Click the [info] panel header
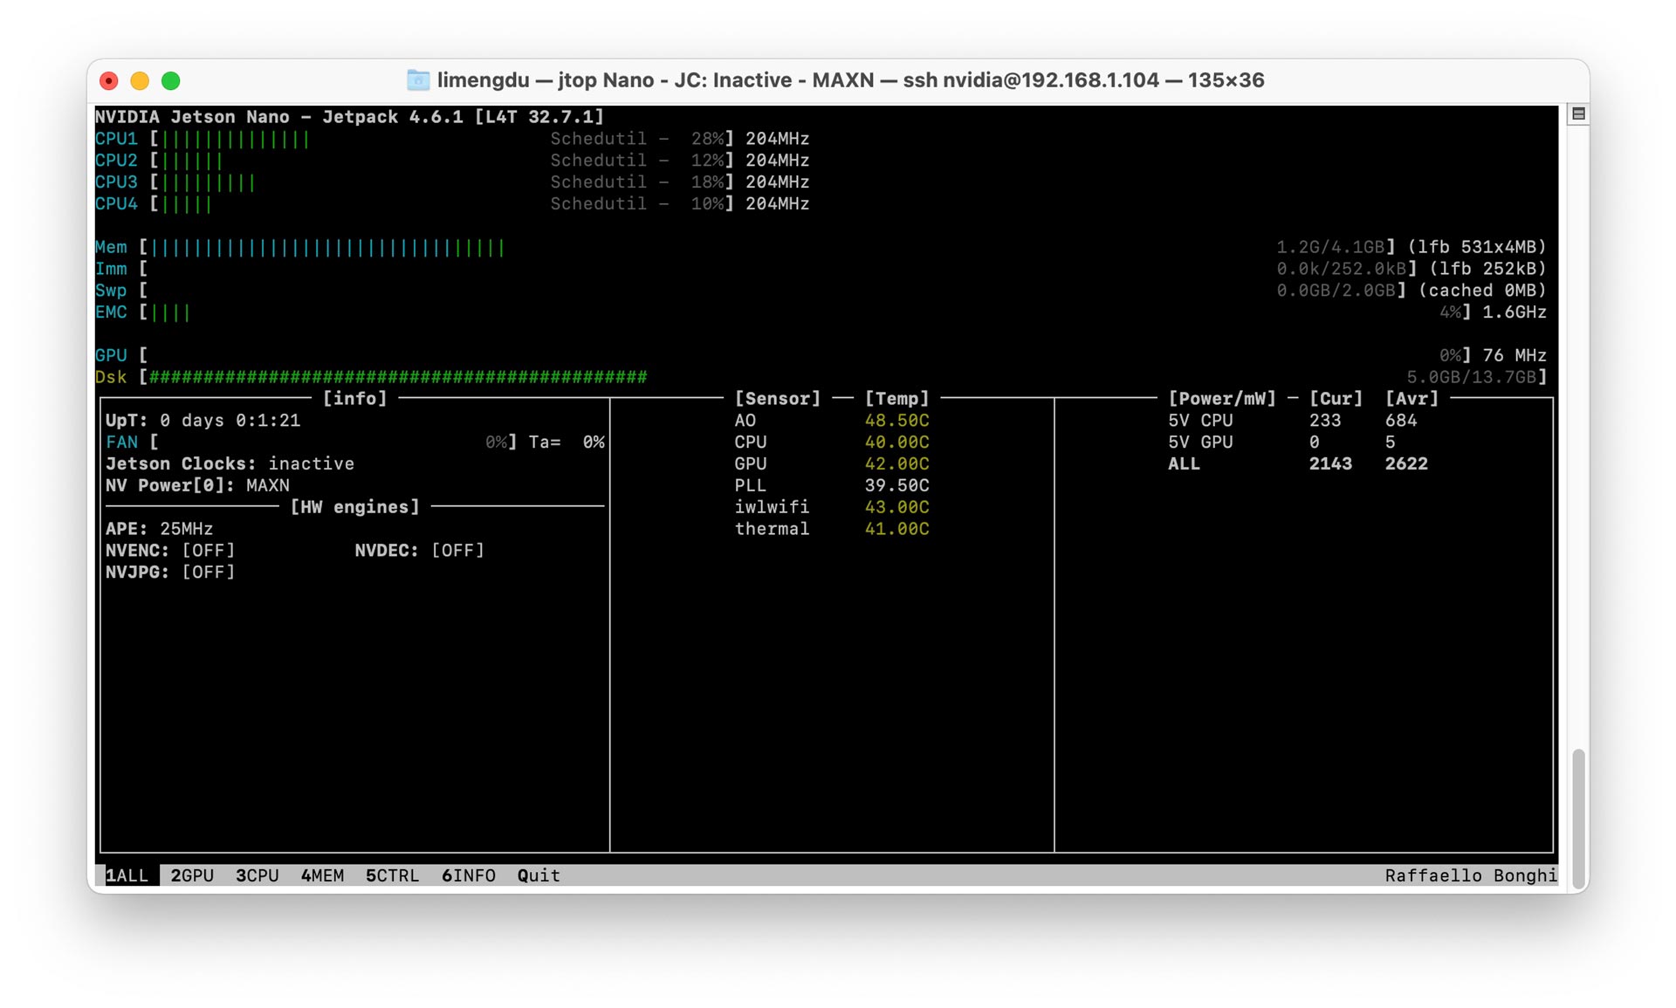The height and width of the screenshot is (1008, 1676). click(x=354, y=399)
